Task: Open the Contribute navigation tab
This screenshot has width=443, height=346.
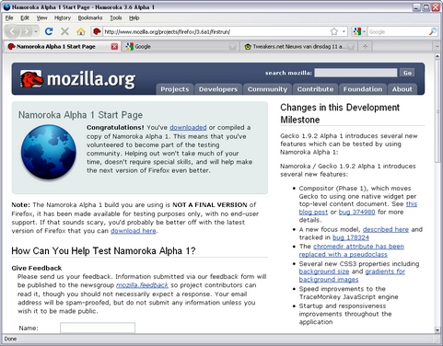Action: pyautogui.click(x=315, y=89)
